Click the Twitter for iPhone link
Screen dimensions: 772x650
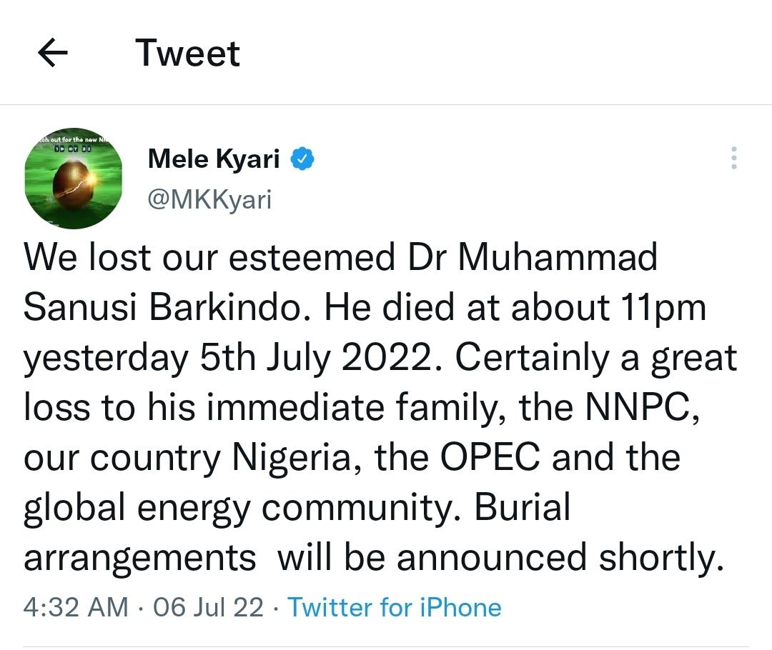coord(394,607)
